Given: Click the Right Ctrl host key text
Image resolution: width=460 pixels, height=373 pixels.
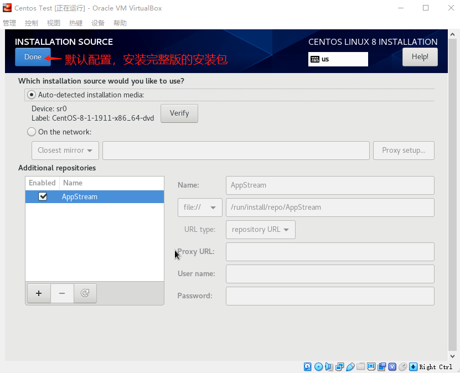Looking at the screenshot, I should [436, 367].
